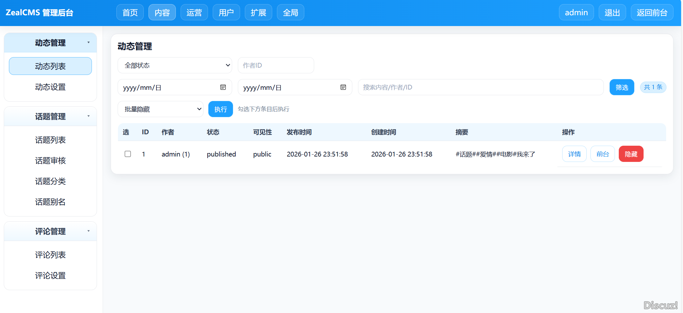683x313 pixels.
Task: View the post on frontend via 前台
Action: (x=602, y=154)
